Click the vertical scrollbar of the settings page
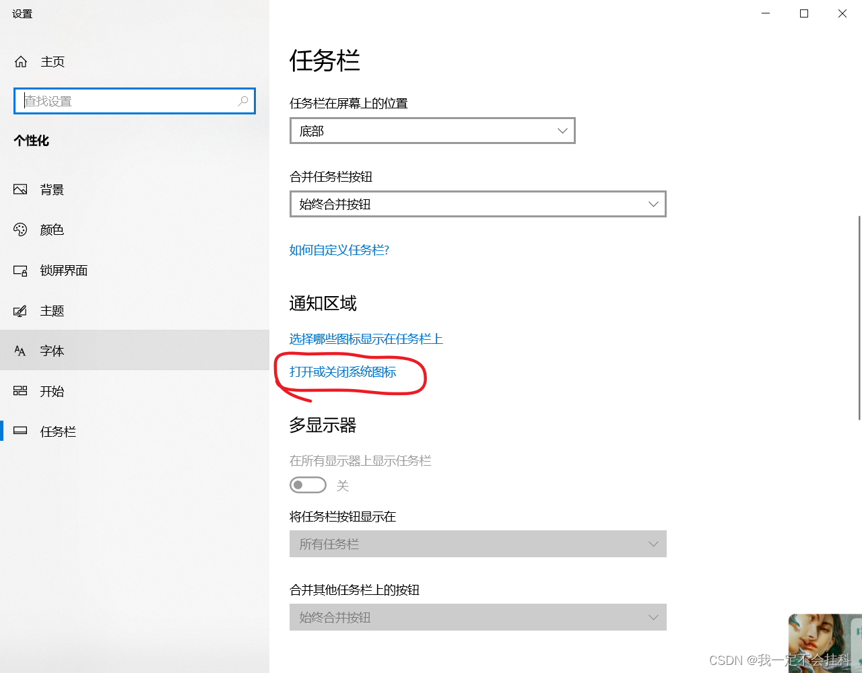The width and height of the screenshot is (862, 673). point(859,318)
